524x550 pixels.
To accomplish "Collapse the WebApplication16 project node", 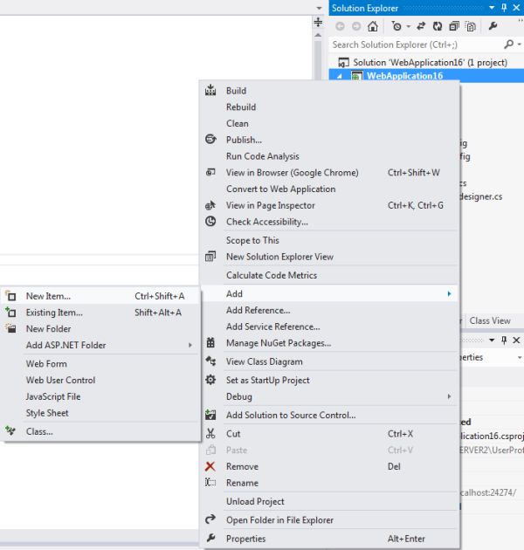I will click(x=339, y=76).
